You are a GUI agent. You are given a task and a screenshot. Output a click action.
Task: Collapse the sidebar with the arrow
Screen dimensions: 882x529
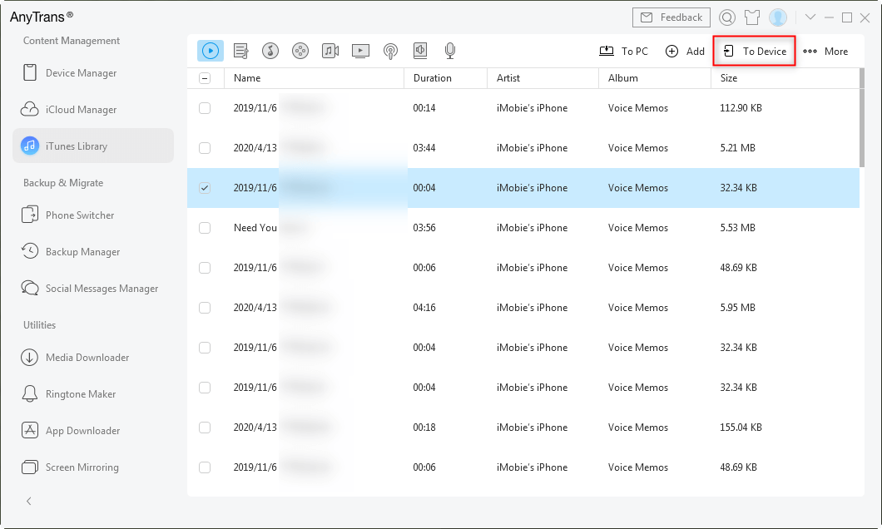(x=28, y=501)
